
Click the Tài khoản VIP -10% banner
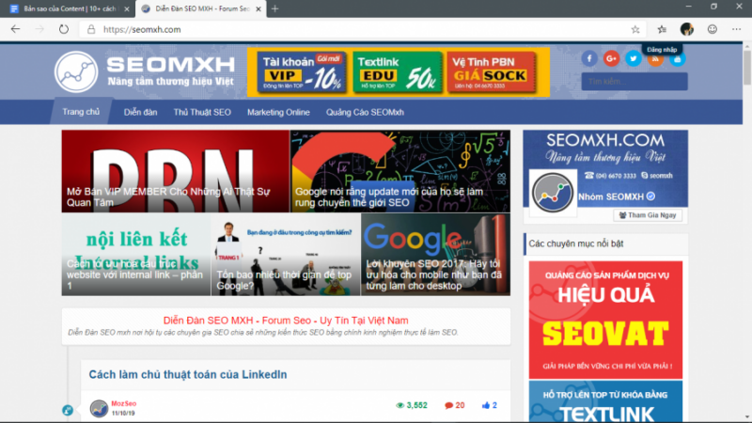[301, 72]
